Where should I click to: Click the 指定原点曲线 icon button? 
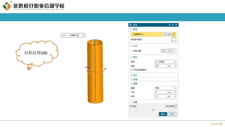point(174,40)
